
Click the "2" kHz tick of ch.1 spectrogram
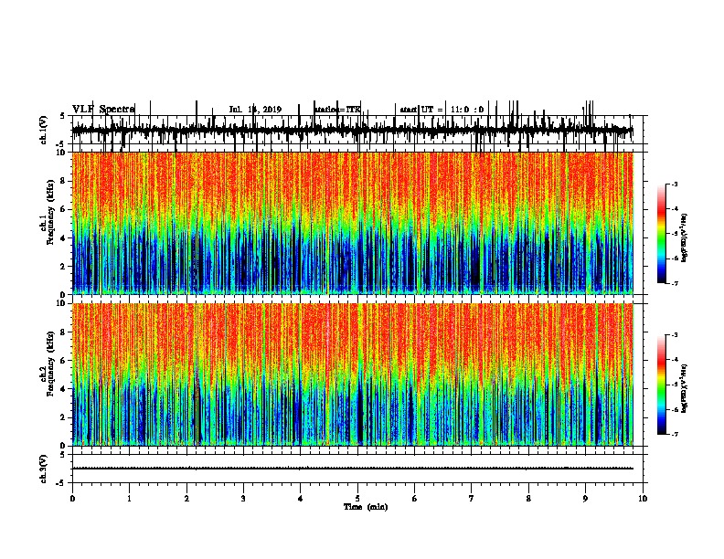[x=63, y=266]
